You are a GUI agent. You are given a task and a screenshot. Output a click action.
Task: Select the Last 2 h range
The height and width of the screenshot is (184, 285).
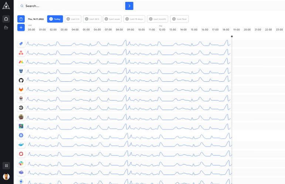[x=73, y=19]
